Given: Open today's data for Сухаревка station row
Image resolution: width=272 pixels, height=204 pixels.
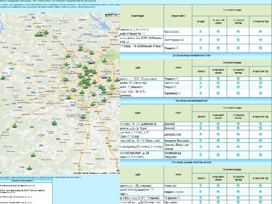Looking at the screenshot, I should [x=201, y=79].
